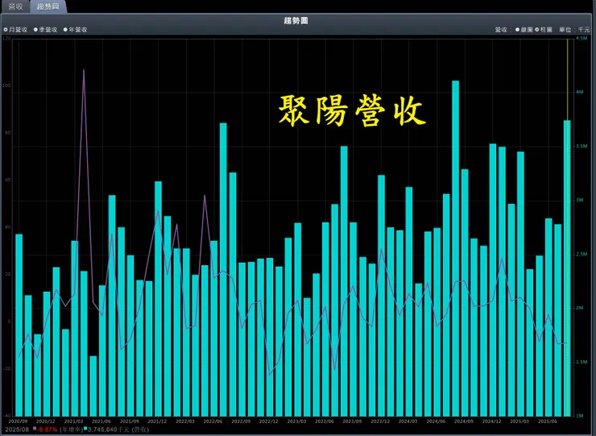596x436 pixels.
Task: Select the 月營收 radio option
Action: [6, 30]
